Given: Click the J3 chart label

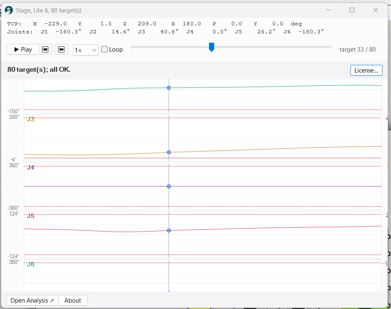Looking at the screenshot, I should tap(31, 119).
